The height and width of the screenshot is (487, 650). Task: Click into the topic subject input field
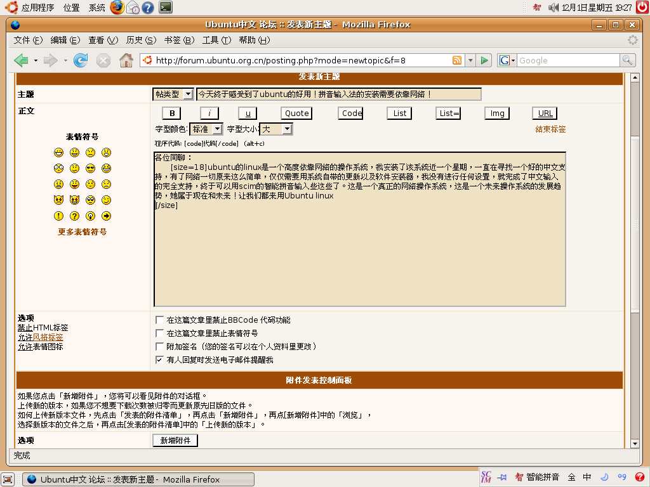[x=339, y=94]
